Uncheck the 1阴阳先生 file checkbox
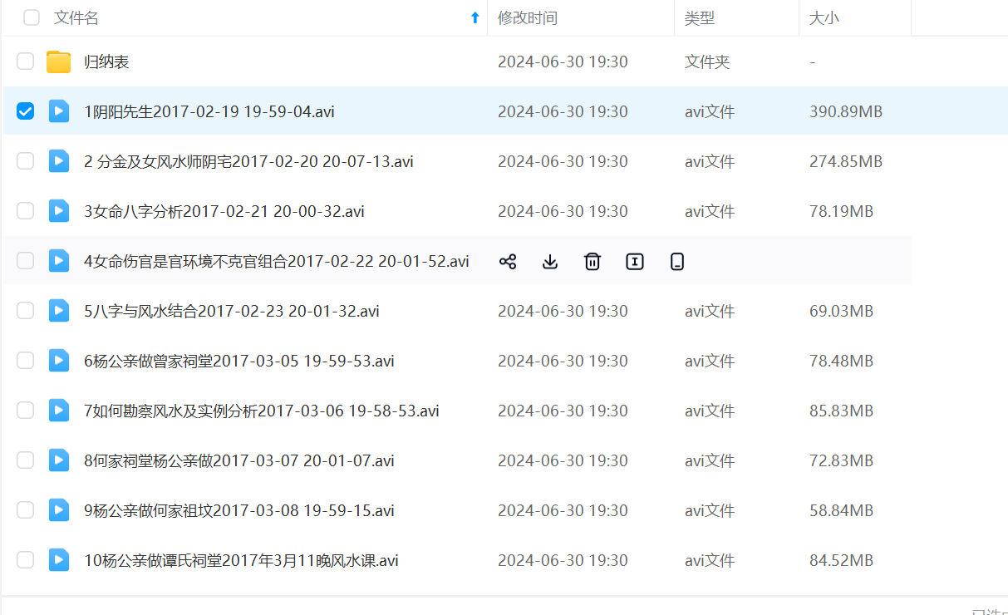Image resolution: width=1008 pixels, height=615 pixels. point(26,111)
